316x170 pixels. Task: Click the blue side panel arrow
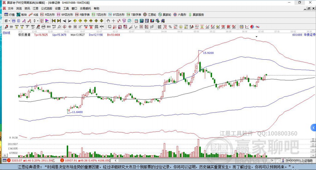coord(314,128)
